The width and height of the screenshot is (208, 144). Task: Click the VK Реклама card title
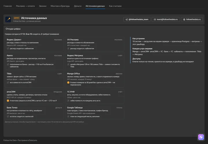coord(73,40)
